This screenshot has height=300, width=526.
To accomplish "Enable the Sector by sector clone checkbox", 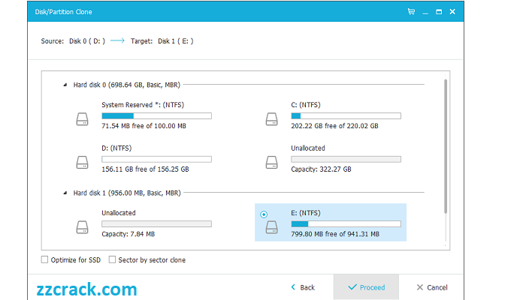I will [112, 259].
